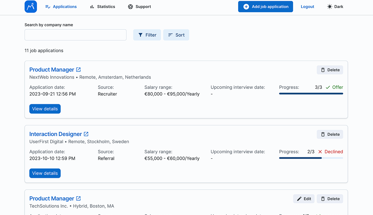This screenshot has width=373, height=215.
Task: Go to the Statistics page
Action: (x=103, y=6)
